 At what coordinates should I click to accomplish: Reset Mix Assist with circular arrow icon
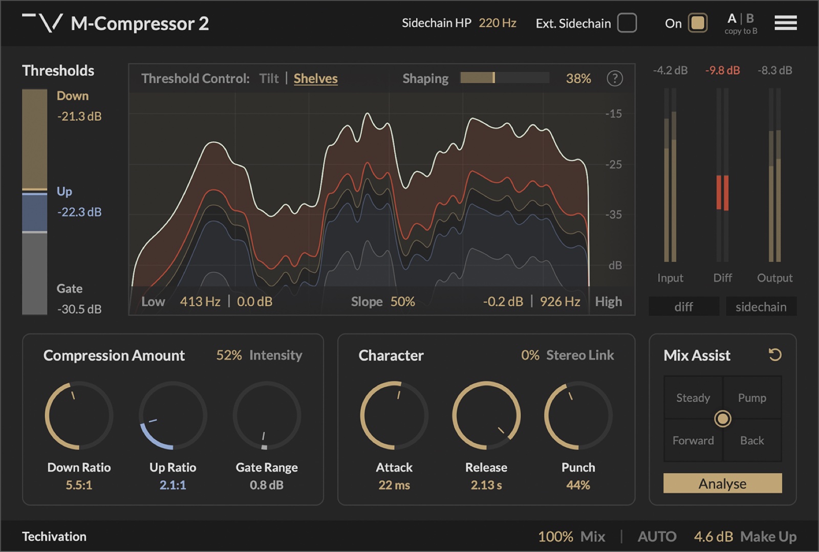pyautogui.click(x=775, y=355)
